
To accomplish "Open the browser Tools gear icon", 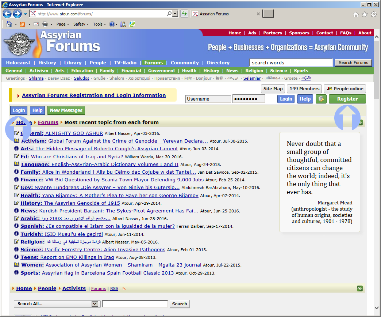I will (374, 14).
